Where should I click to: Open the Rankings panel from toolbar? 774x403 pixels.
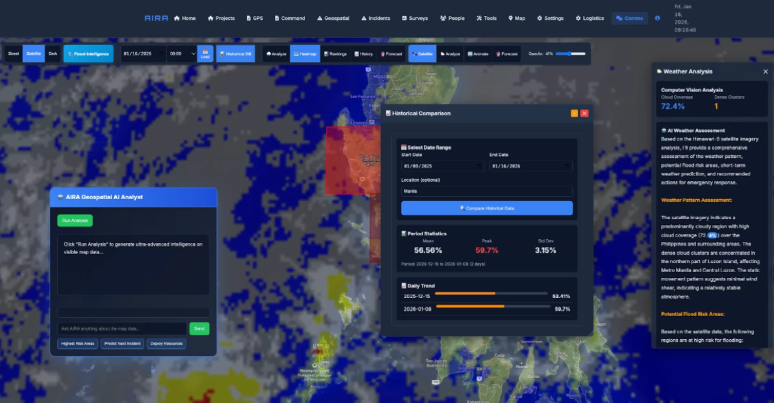click(x=335, y=54)
